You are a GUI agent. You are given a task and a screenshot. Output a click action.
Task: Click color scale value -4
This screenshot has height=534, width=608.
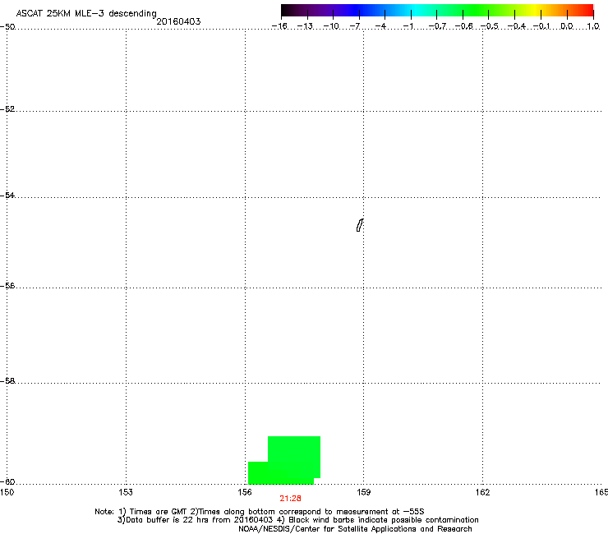click(380, 26)
